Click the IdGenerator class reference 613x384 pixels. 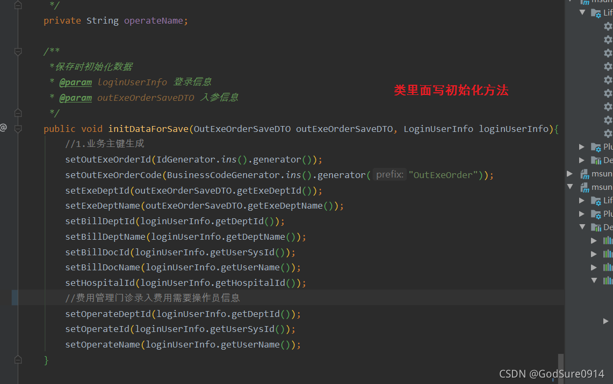tap(186, 160)
